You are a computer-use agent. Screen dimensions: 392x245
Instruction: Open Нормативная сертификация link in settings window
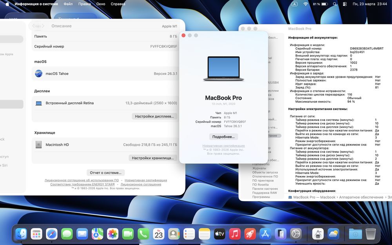[146, 180]
